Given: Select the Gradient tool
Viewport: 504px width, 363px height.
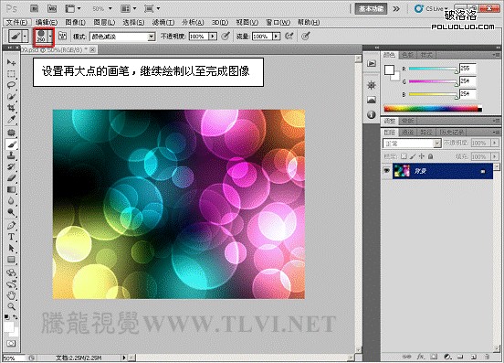Looking at the screenshot, I should pyautogui.click(x=11, y=189).
